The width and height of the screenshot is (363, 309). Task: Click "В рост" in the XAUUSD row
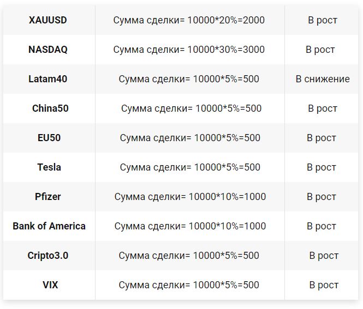323,20
